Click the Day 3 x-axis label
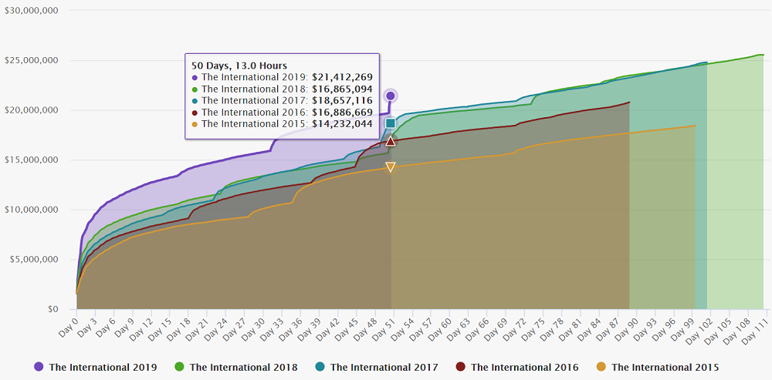Viewport: 772px width, 380px height. pos(87,326)
